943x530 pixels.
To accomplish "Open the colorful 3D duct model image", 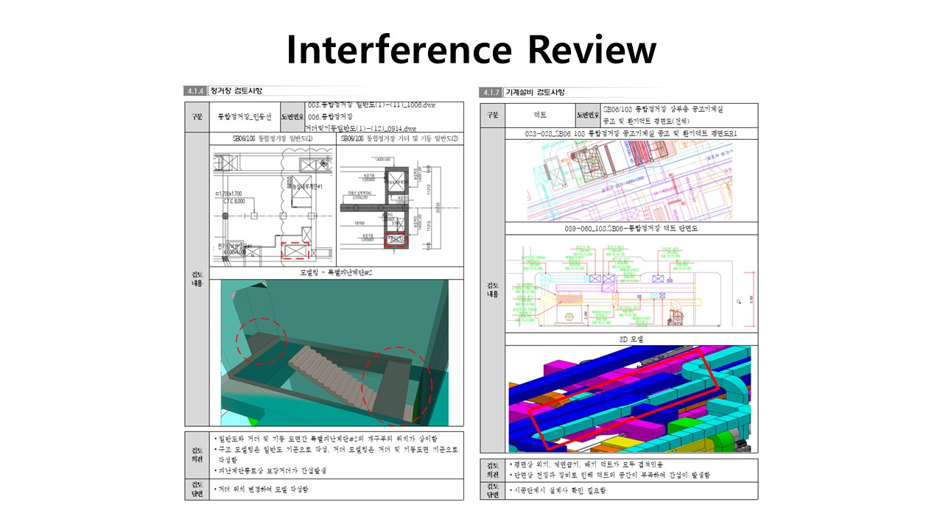I will pyautogui.click(x=631, y=398).
